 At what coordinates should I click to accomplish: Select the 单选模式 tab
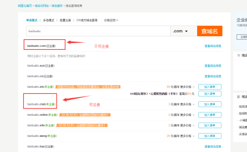(32, 20)
